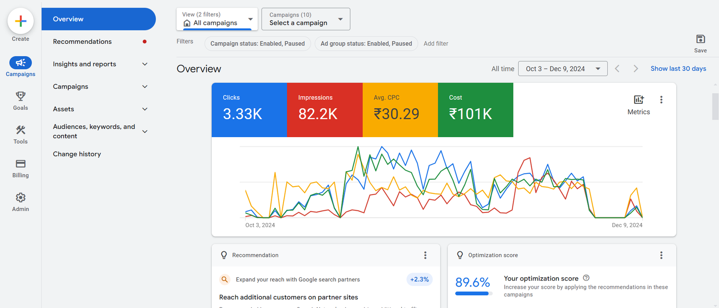Click the Dec 9, 2024 chart axis label

coord(627,225)
